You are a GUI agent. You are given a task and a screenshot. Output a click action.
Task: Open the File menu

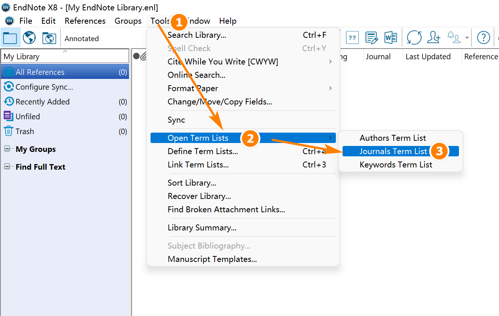[26, 21]
